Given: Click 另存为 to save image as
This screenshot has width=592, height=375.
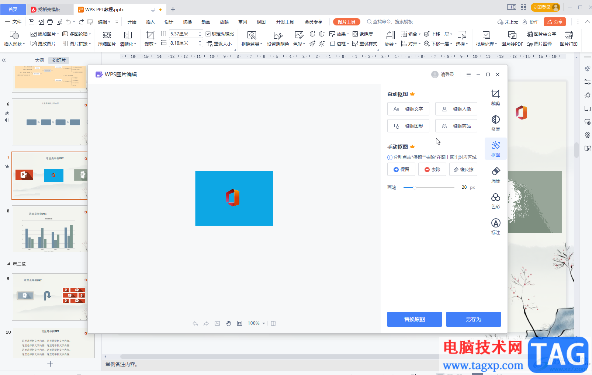Looking at the screenshot, I should pyautogui.click(x=474, y=319).
